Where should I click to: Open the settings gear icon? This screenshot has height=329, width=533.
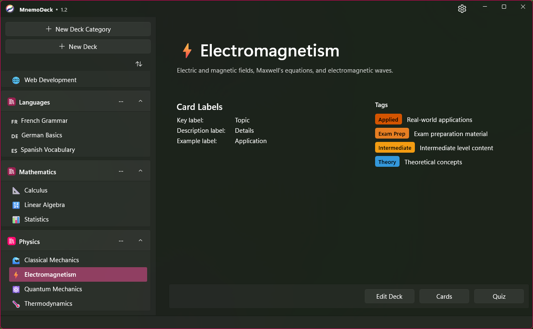462,9
